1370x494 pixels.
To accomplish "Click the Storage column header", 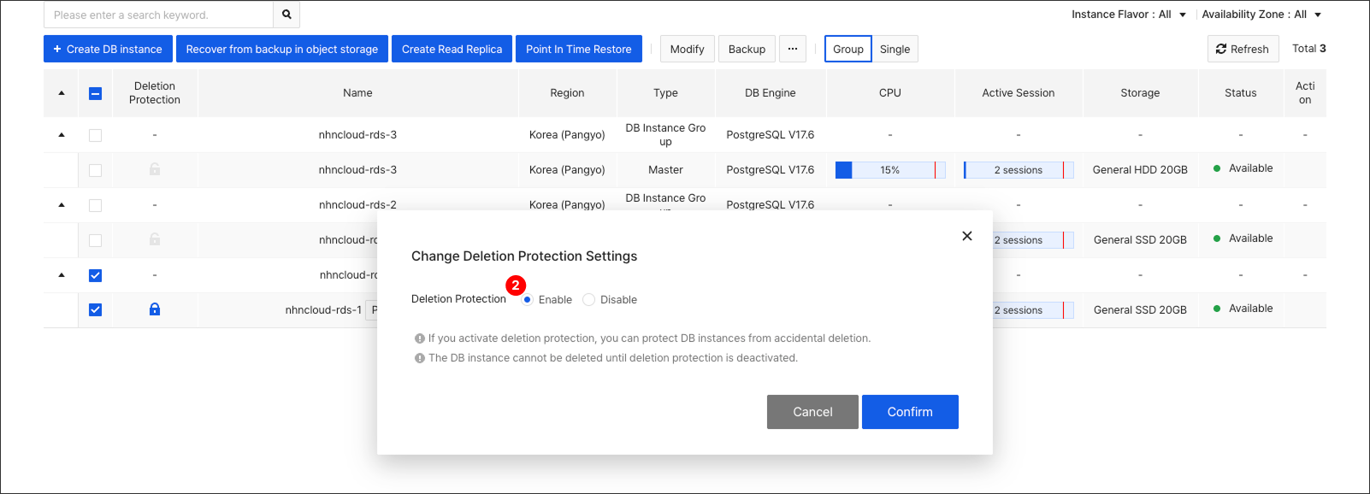I will (1140, 93).
